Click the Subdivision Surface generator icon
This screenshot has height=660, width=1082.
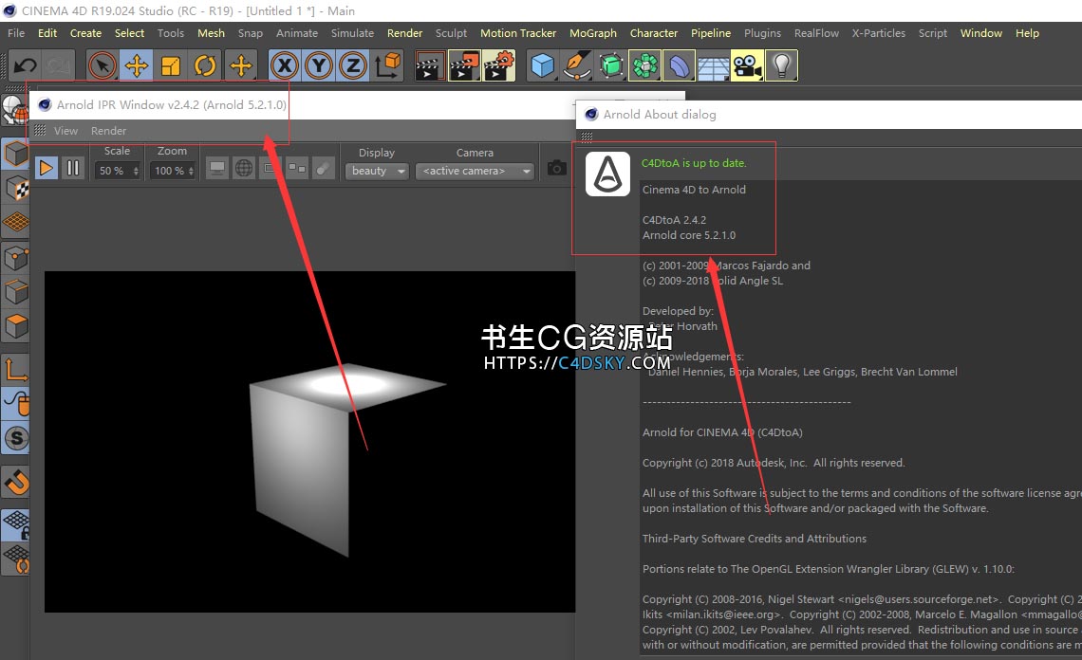(x=611, y=66)
